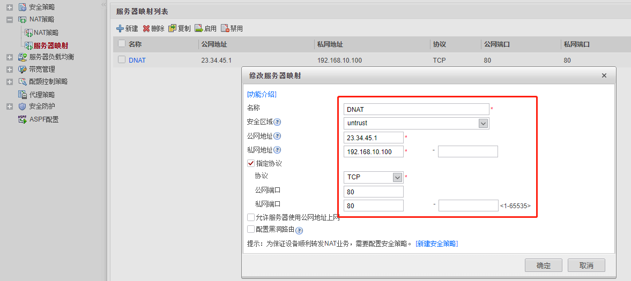
Task: Click the 安全防护 shield icon
Action: tap(22, 107)
